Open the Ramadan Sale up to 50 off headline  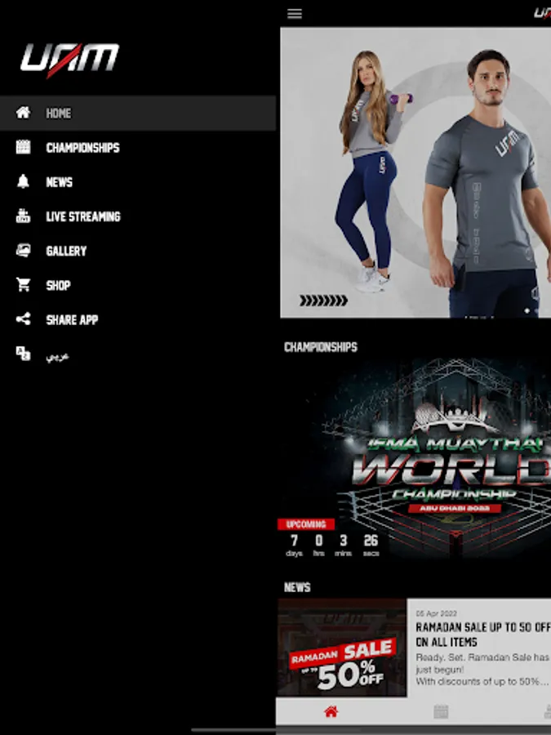tap(482, 635)
